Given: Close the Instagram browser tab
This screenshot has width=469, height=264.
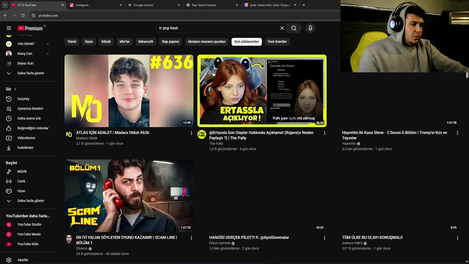Looking at the screenshot, I should tap(121, 5).
